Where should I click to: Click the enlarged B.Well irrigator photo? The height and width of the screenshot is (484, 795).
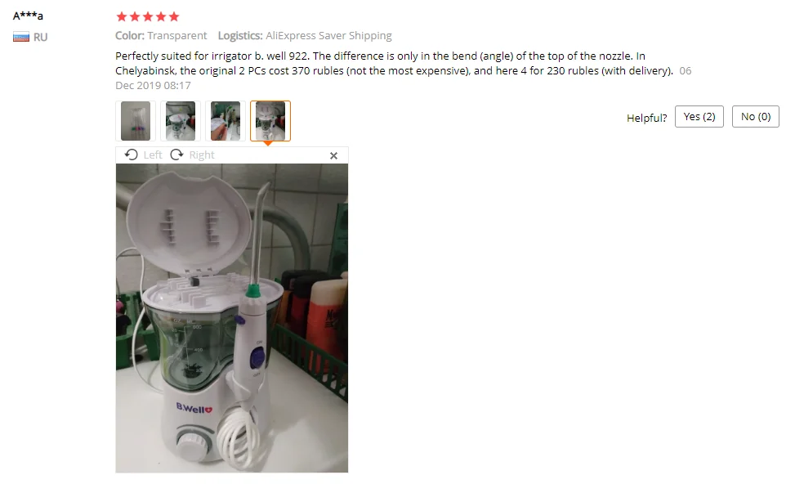click(x=232, y=318)
